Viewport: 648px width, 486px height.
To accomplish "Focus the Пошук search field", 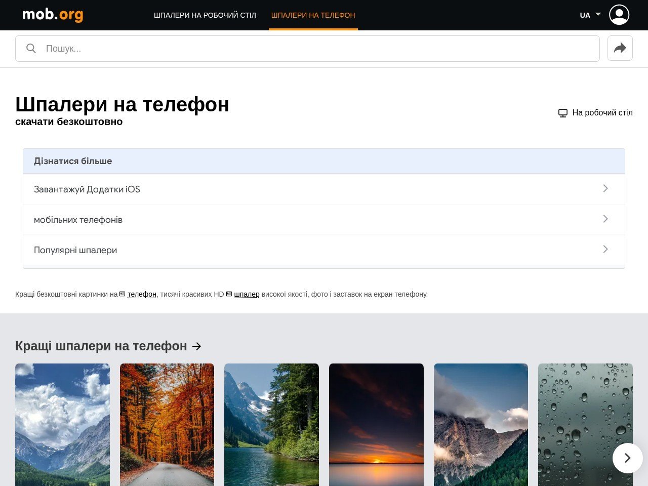I will pyautogui.click(x=307, y=49).
